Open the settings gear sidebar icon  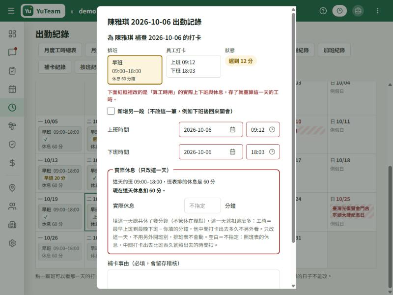[12, 243]
